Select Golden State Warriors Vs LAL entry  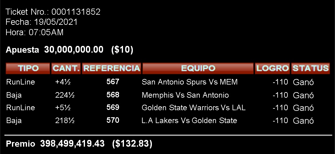(x=194, y=108)
